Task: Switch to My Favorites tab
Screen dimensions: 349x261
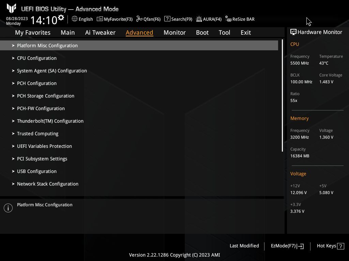Action: (x=33, y=33)
